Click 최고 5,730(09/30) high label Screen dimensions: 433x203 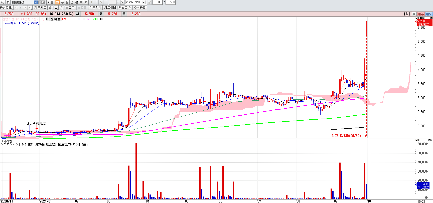coord(346,136)
